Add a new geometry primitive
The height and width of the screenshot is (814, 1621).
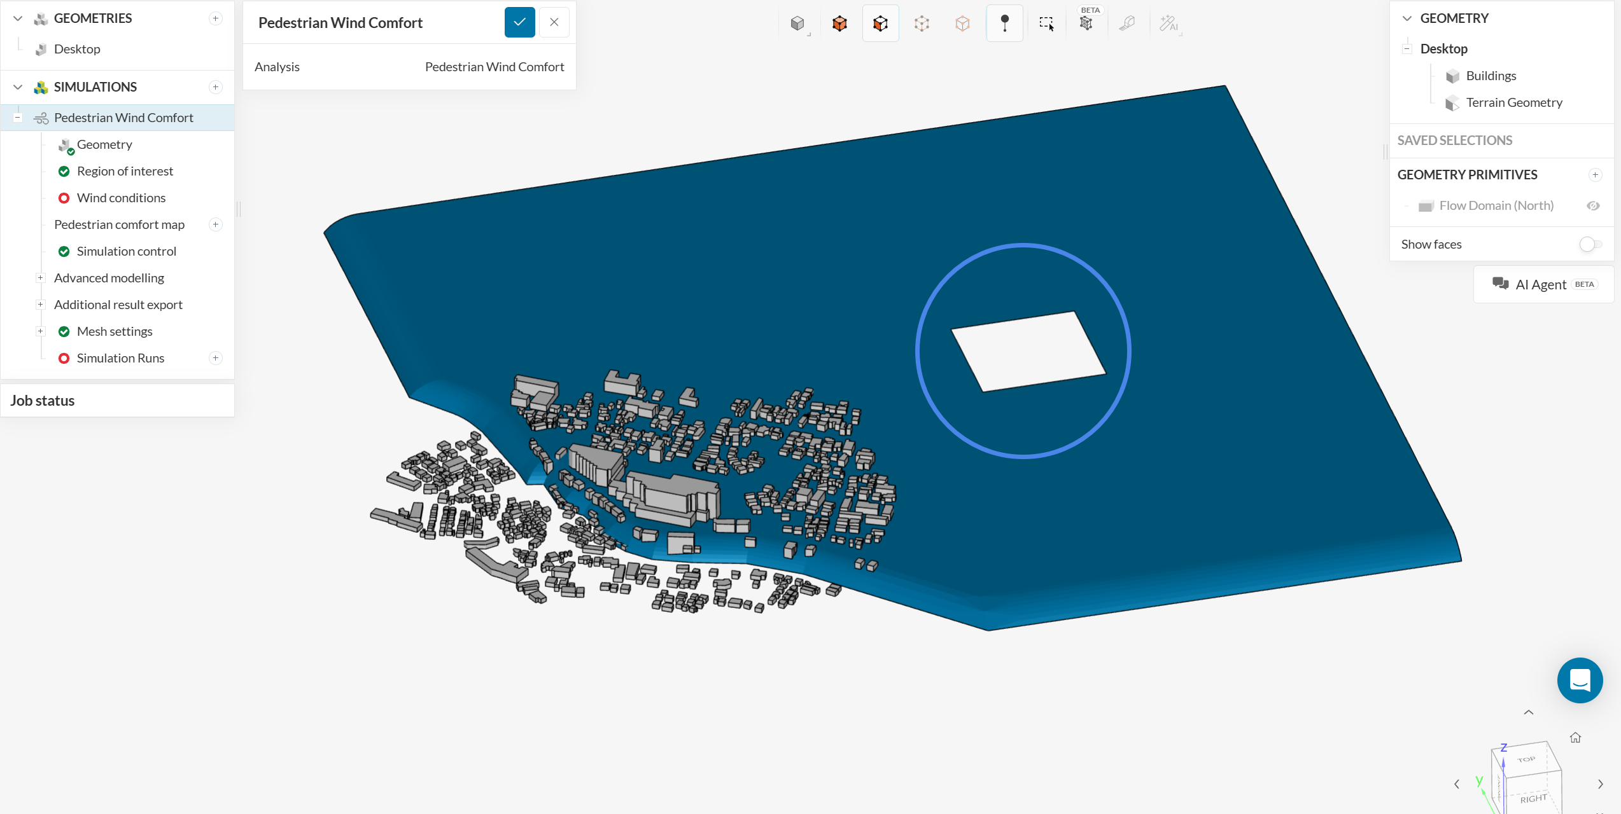click(x=1595, y=175)
